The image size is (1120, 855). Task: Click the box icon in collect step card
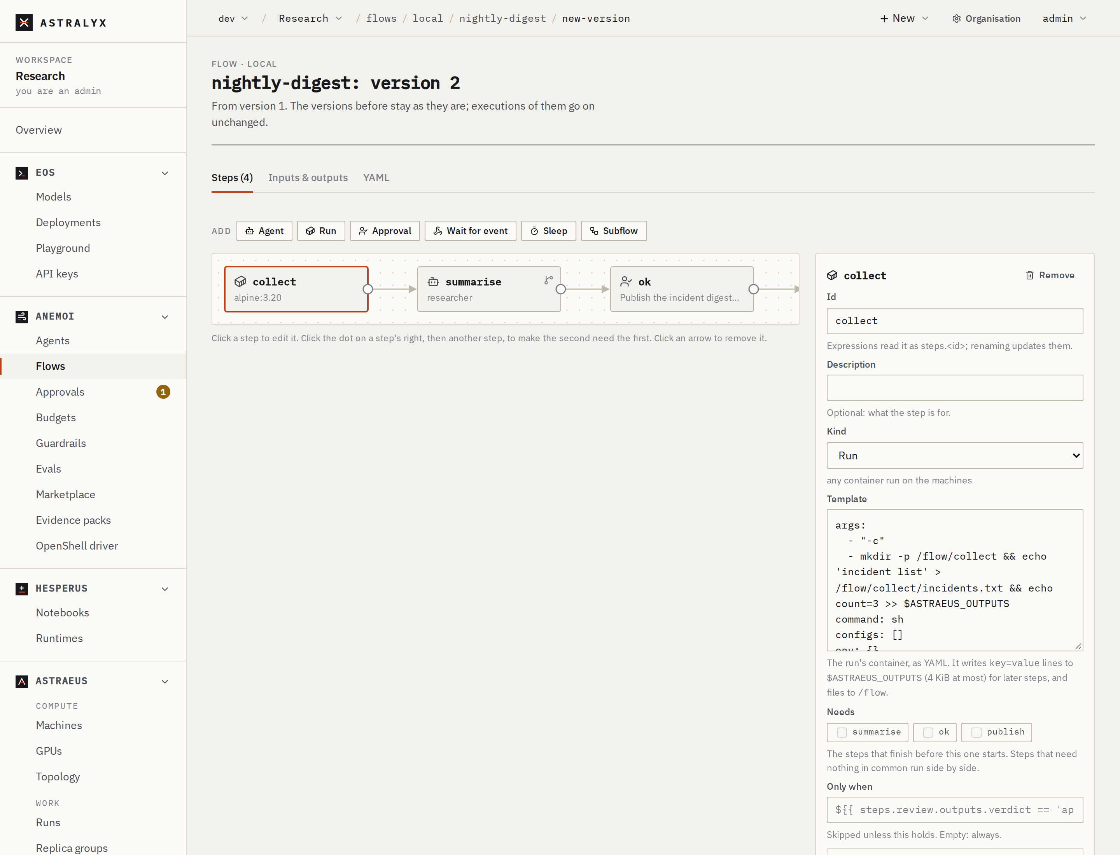pos(240,281)
